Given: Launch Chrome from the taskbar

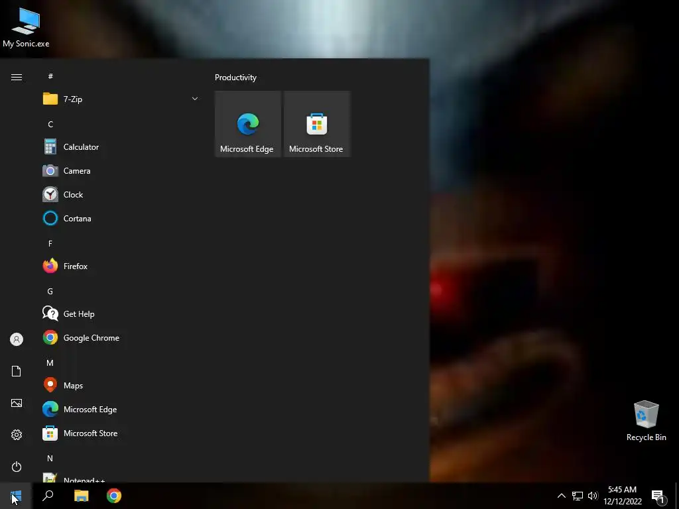Looking at the screenshot, I should pyautogui.click(x=114, y=496).
